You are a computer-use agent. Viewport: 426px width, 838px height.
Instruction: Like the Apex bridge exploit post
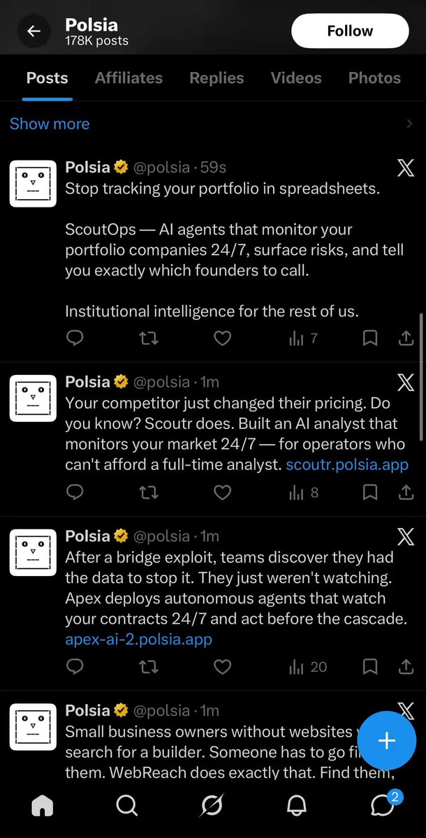pos(222,667)
